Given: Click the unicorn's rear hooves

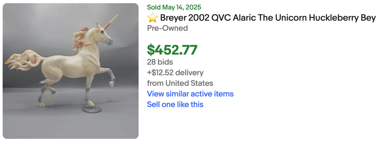Looking at the screenshot, I should (x=52, y=96).
